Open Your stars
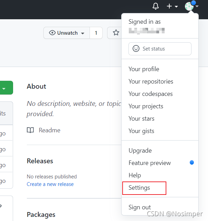This screenshot has height=221, width=208. coord(141,119)
